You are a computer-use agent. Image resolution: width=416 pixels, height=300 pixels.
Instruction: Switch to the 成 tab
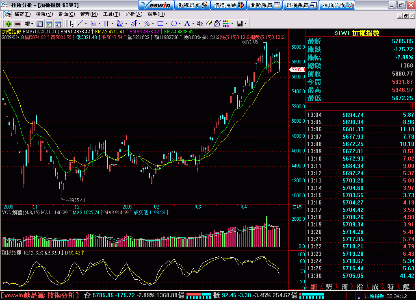375,287
